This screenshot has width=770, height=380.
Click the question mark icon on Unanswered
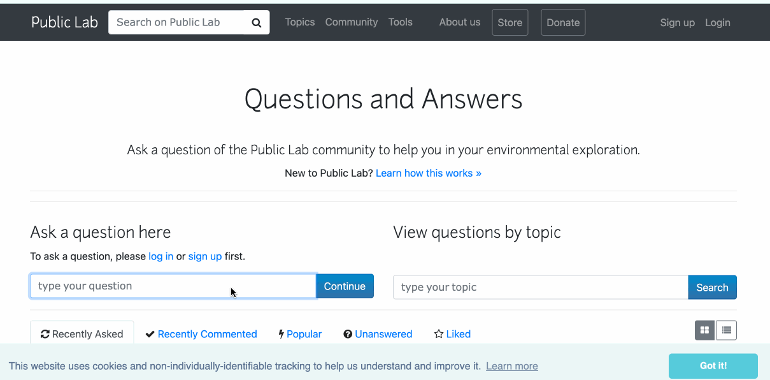[347, 333]
